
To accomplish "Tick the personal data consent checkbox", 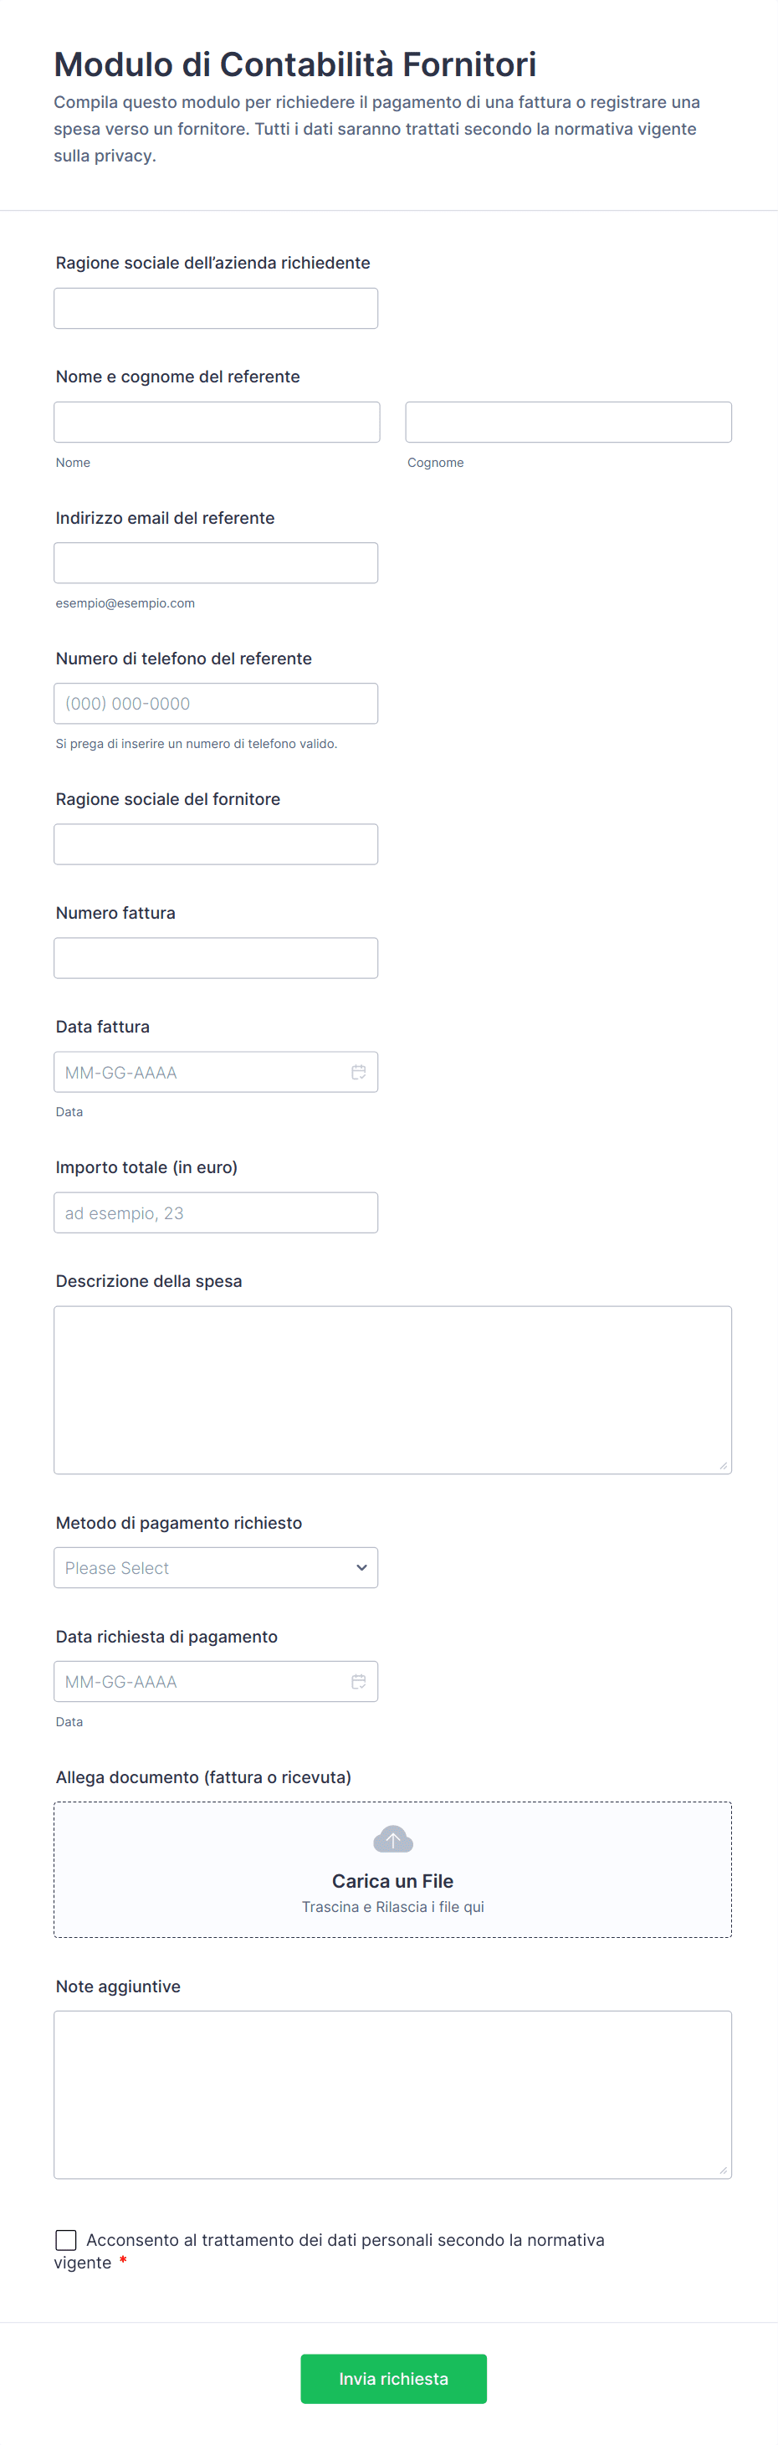I will click(66, 2240).
